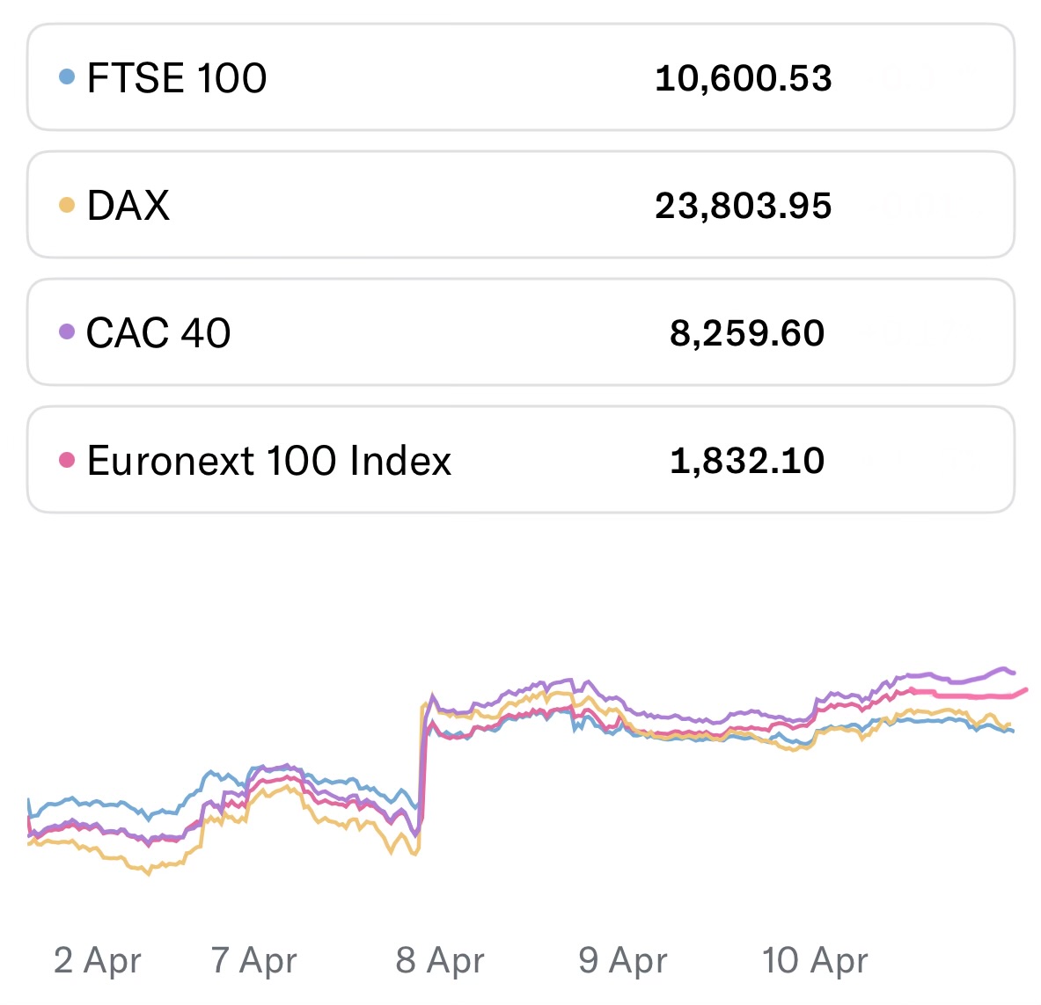Click the blue dot beside FTSE 100

[x=67, y=77]
